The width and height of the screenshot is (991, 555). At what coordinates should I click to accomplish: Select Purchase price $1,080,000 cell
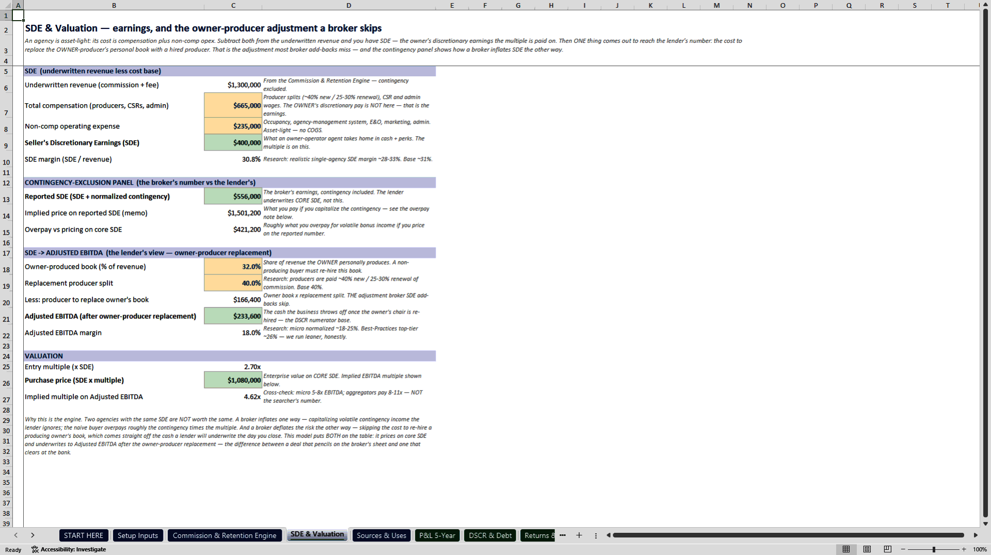pyautogui.click(x=233, y=380)
